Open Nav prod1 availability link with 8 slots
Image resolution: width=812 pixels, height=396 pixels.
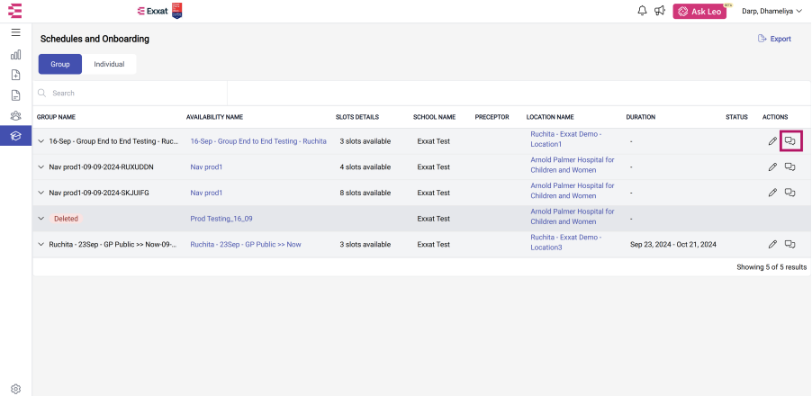(206, 193)
